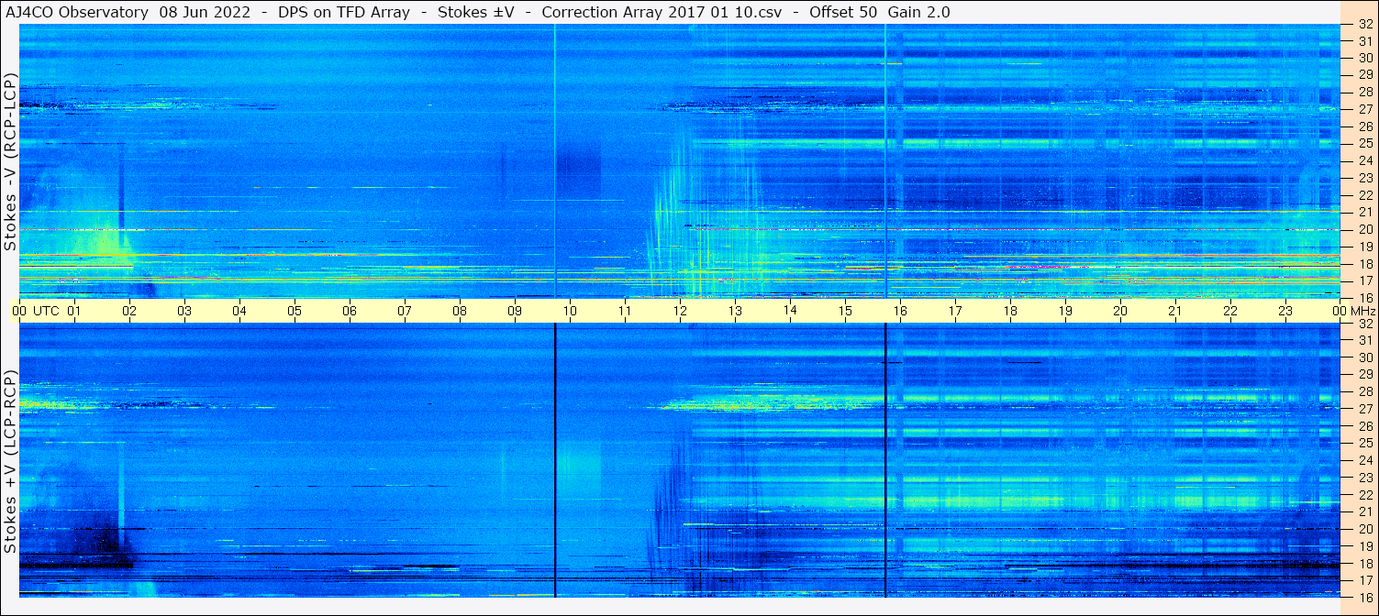Pick hour '12' on the time axis

coord(680,311)
